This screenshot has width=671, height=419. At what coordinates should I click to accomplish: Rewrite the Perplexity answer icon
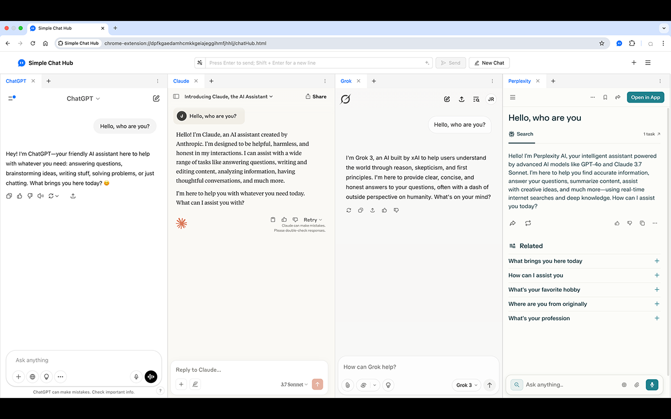pyautogui.click(x=528, y=223)
